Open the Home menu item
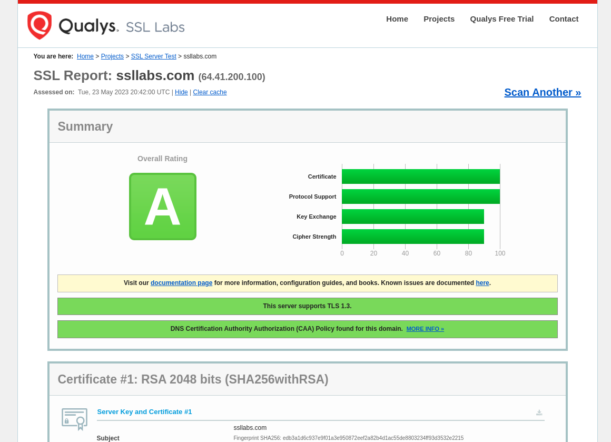The image size is (611, 442). pos(397,19)
